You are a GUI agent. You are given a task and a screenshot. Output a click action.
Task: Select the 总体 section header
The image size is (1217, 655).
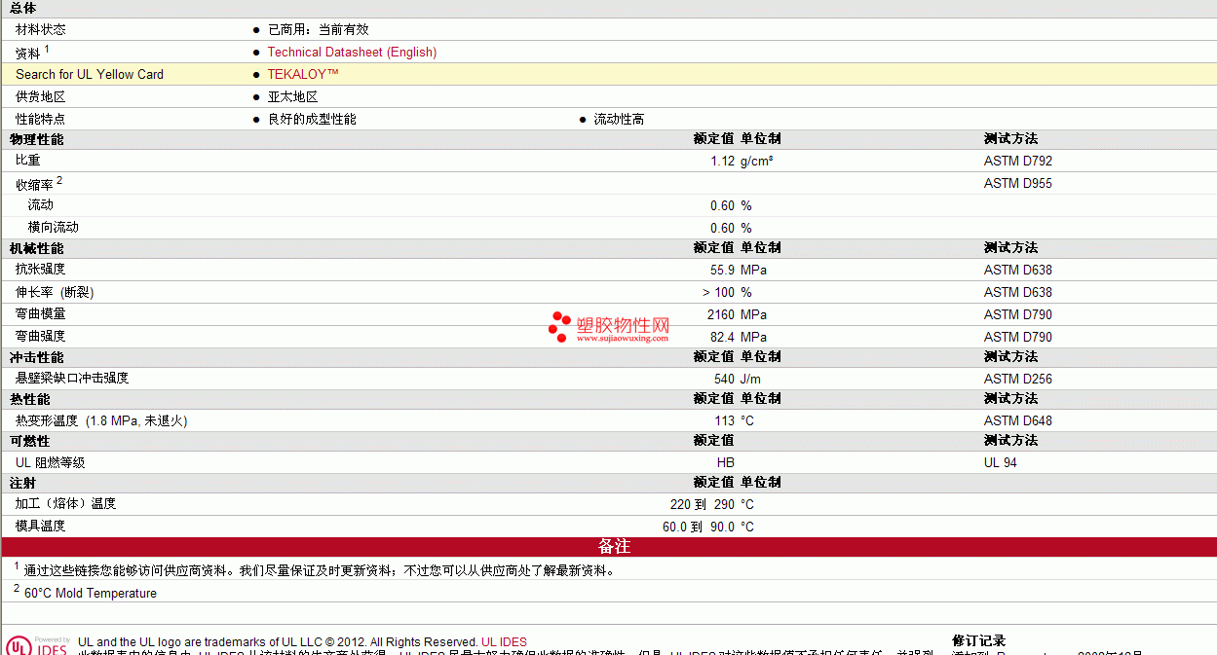[22, 8]
